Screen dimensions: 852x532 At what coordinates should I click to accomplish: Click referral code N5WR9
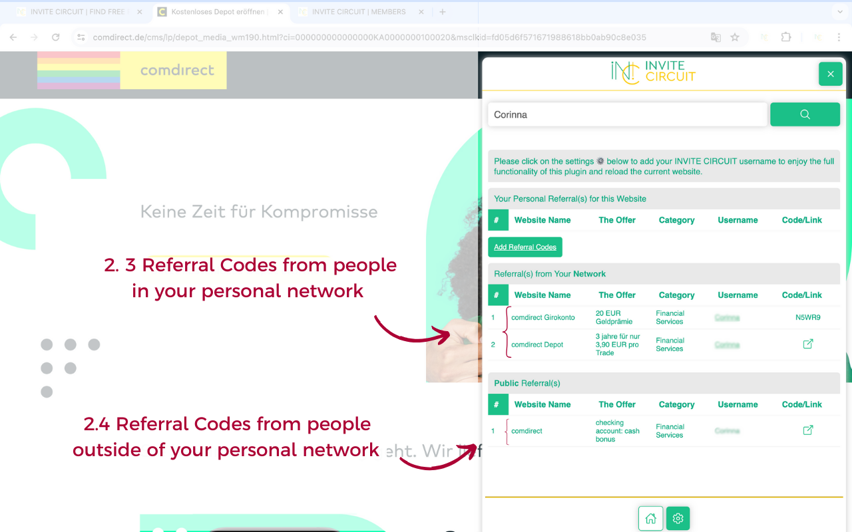[x=807, y=317]
